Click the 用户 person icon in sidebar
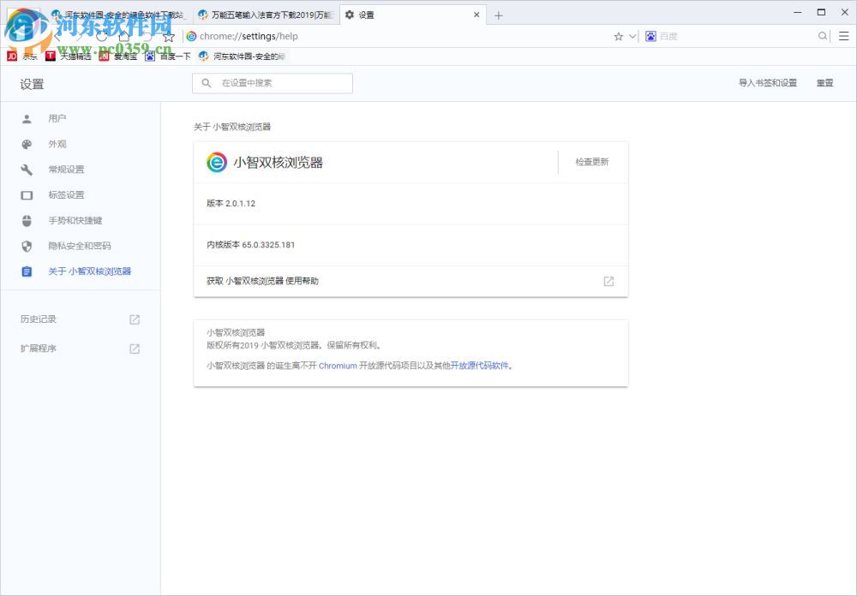 [27, 118]
